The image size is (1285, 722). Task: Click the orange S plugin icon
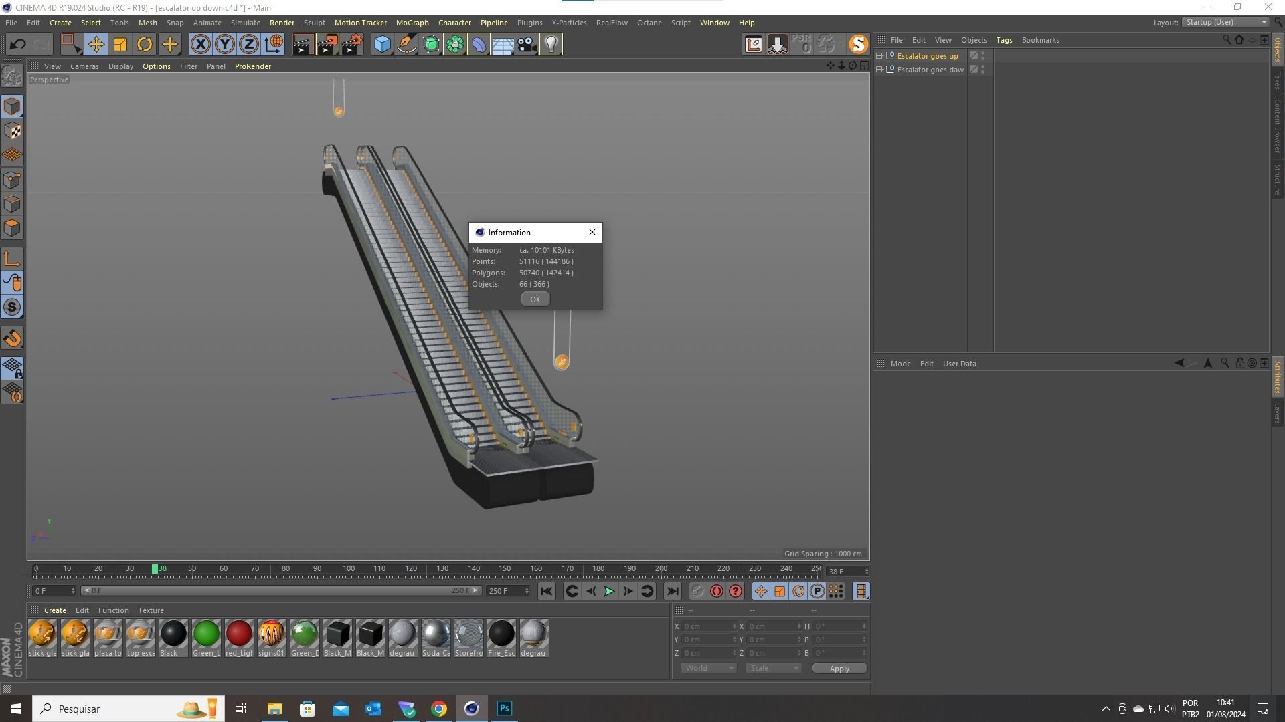tap(858, 45)
